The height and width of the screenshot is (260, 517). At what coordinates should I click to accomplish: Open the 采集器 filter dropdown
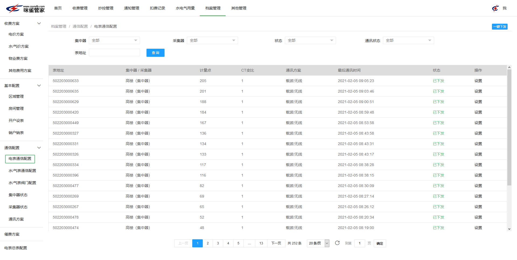(212, 40)
